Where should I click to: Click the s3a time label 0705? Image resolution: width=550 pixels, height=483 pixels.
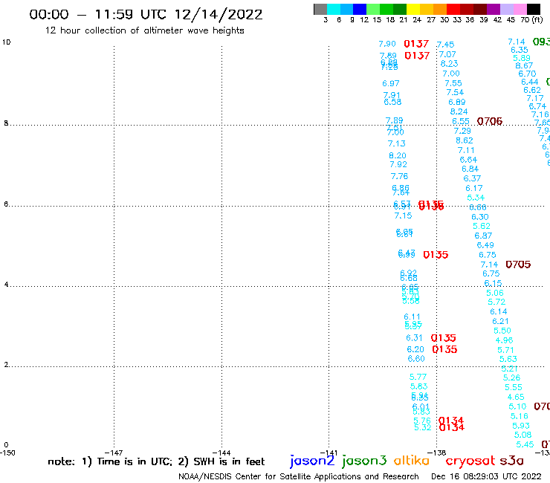tap(518, 265)
